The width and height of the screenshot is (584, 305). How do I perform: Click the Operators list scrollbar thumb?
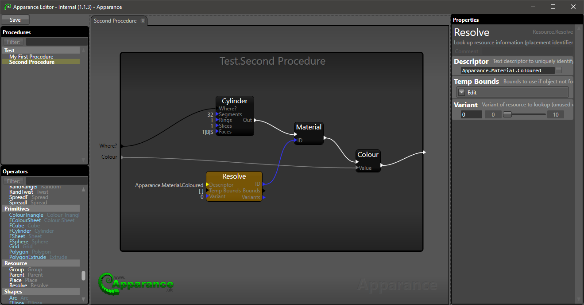tap(83, 276)
